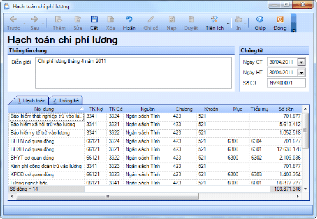Screen dimensions: 317x219
Task: Click the grid vertical scrollbar thumb
Action: tap(305, 130)
